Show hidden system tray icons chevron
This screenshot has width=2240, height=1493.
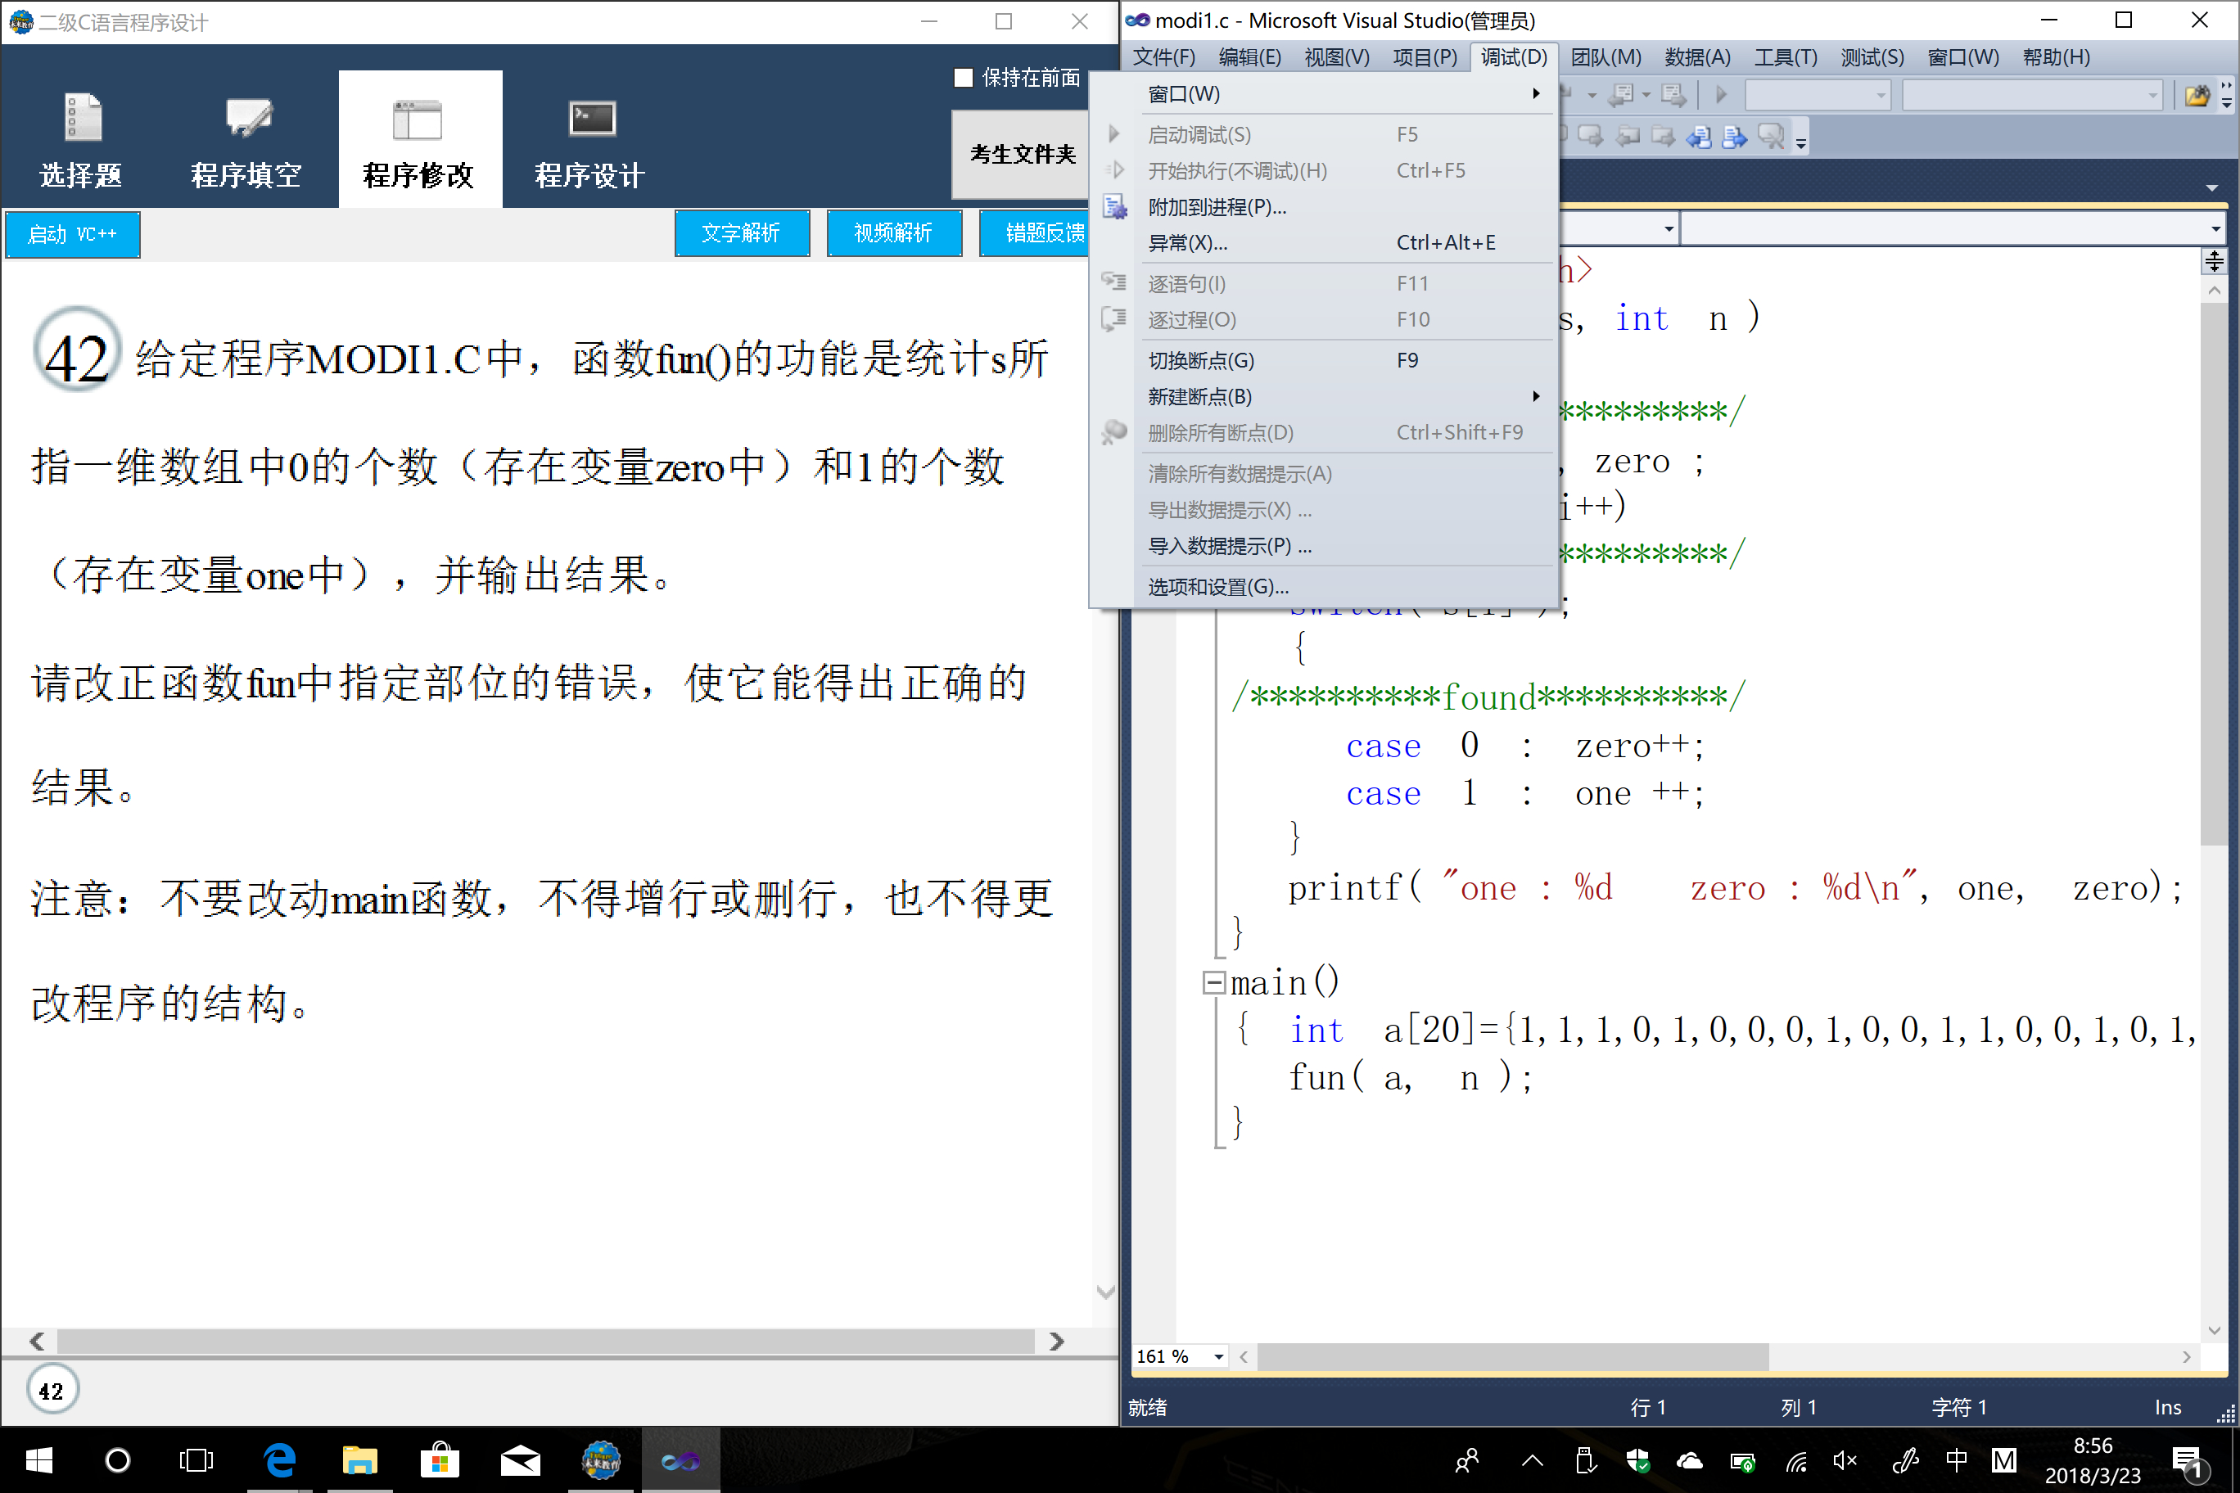point(1533,1459)
